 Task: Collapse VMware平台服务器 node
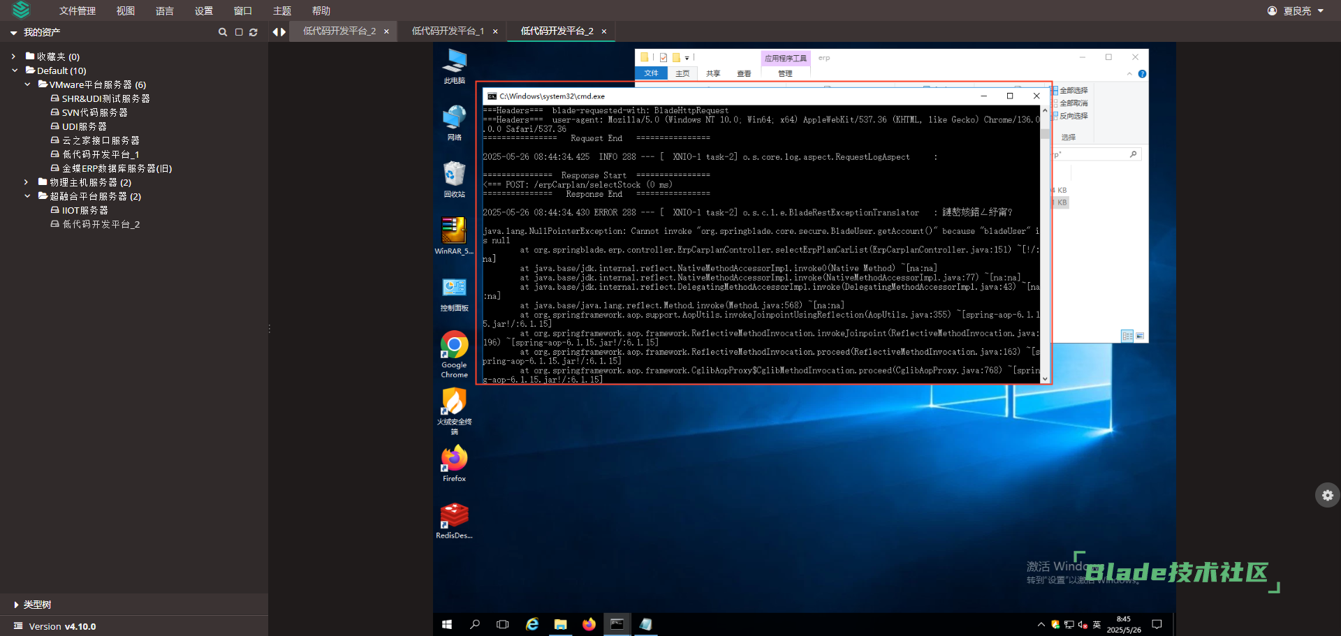tap(27, 84)
